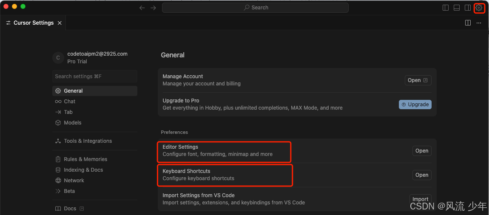The image size is (489, 215).
Task: Click the Docs book icon
Action: [58, 209]
